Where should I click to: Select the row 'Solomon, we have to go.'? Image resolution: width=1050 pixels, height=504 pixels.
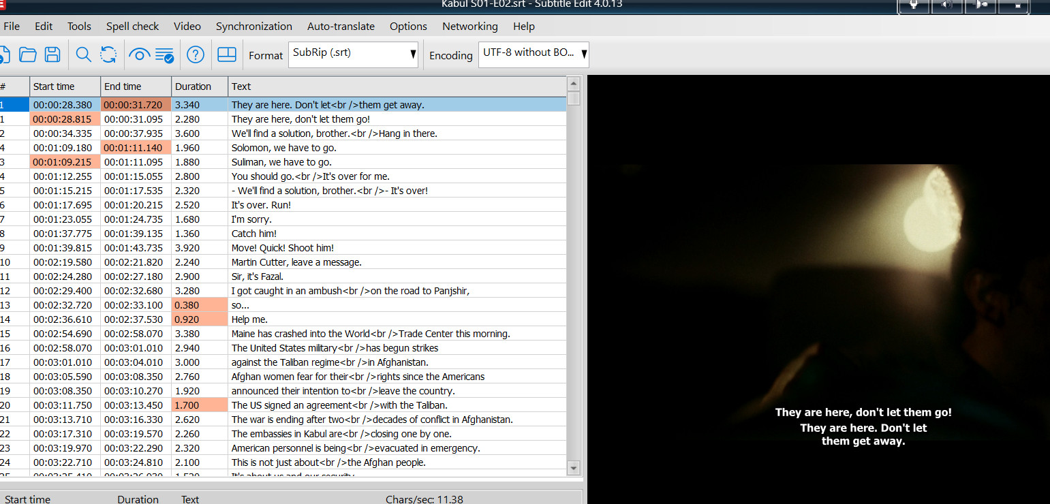(x=283, y=148)
